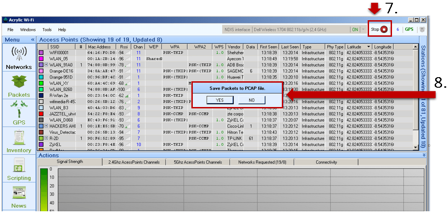Expand the WLAN_91A0 network row
Image resolution: width=448 pixels, height=214 pixels.
coord(46,65)
